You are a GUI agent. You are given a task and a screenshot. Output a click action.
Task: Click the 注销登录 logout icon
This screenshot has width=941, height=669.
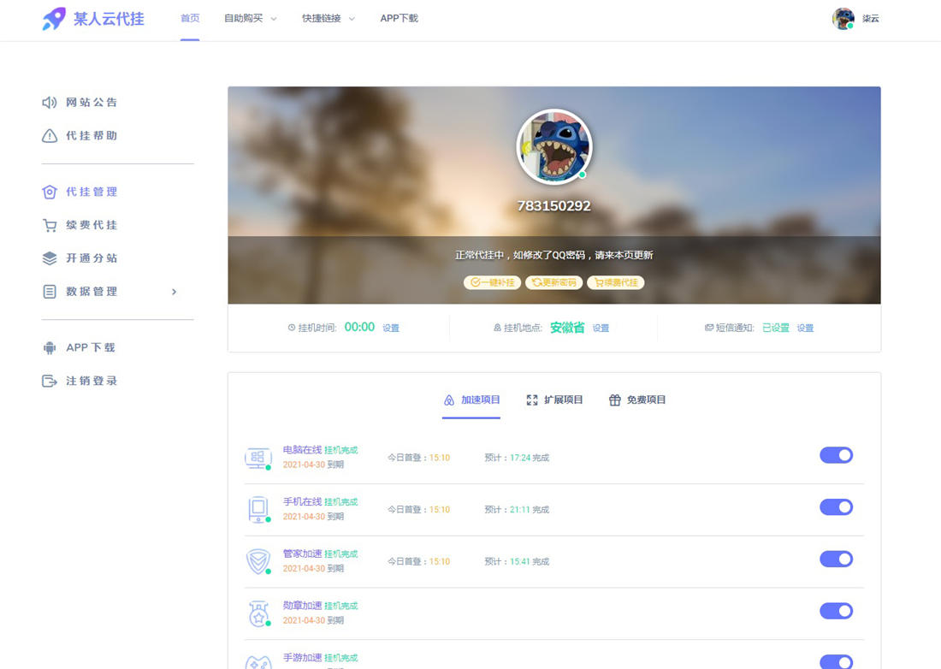47,381
